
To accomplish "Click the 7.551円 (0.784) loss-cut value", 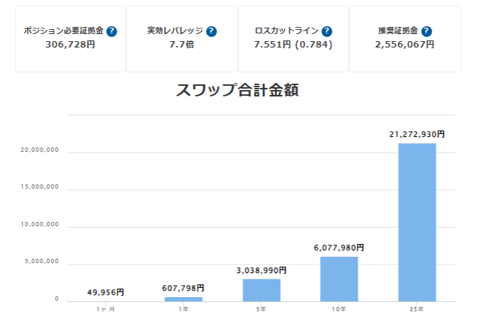I will coord(293,45).
